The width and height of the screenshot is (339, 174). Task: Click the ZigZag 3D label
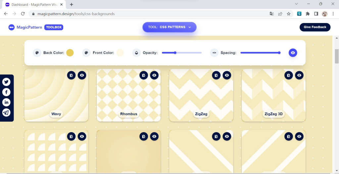274,114
